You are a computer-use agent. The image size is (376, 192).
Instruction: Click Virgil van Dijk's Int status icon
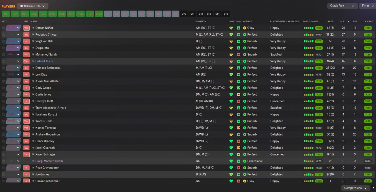pos(26,41)
